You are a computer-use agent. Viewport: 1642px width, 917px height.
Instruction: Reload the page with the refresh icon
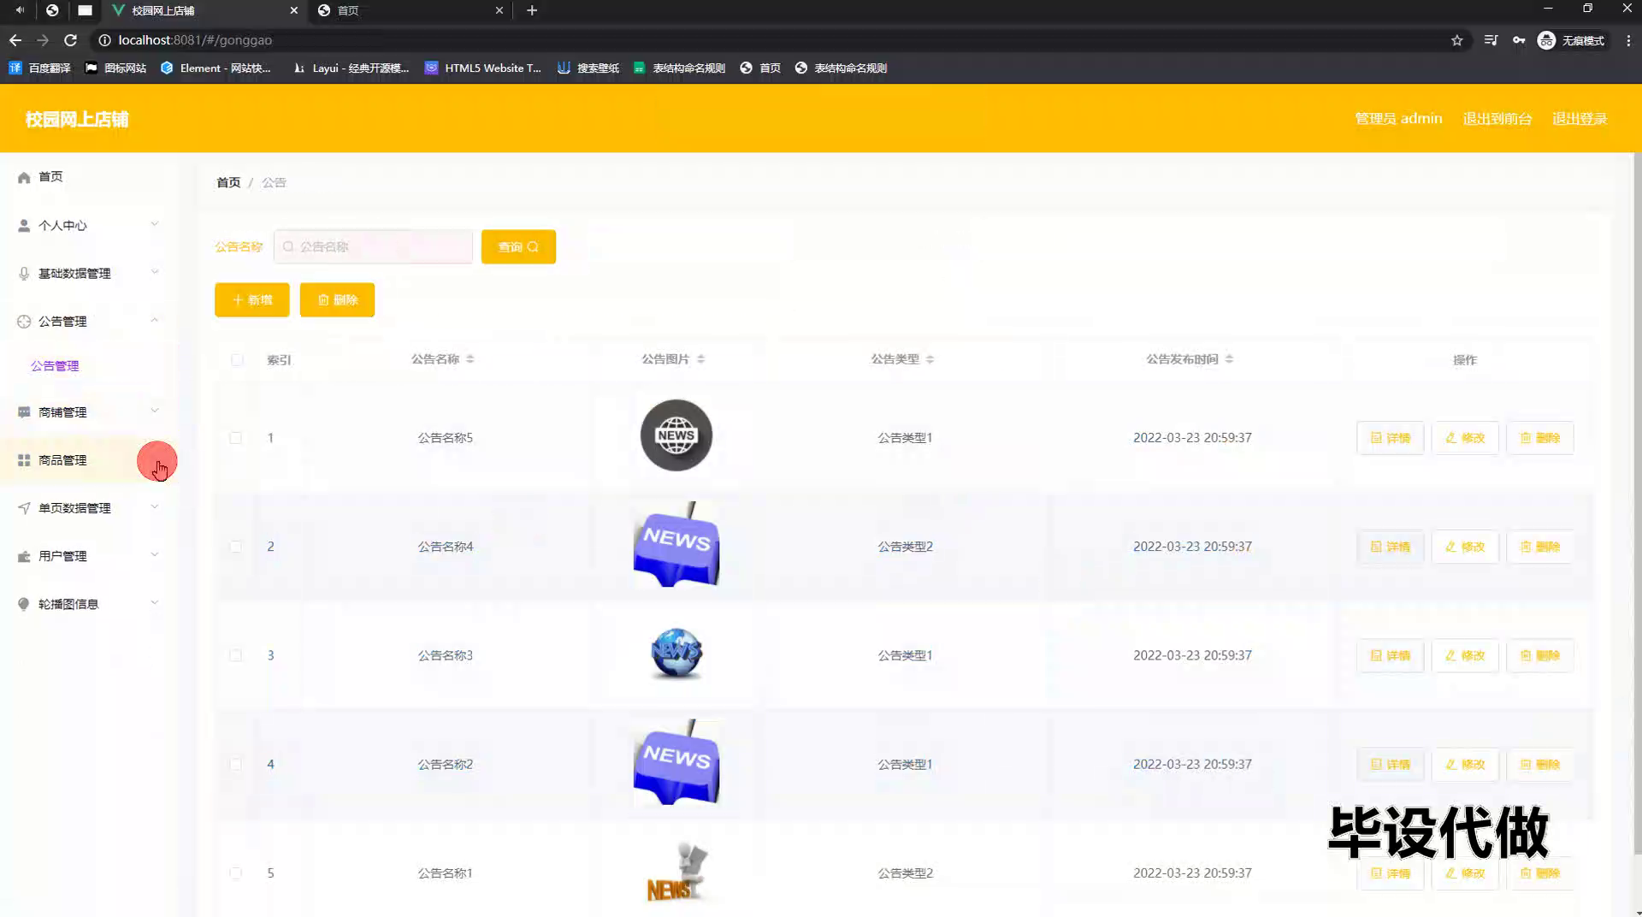[x=71, y=40]
